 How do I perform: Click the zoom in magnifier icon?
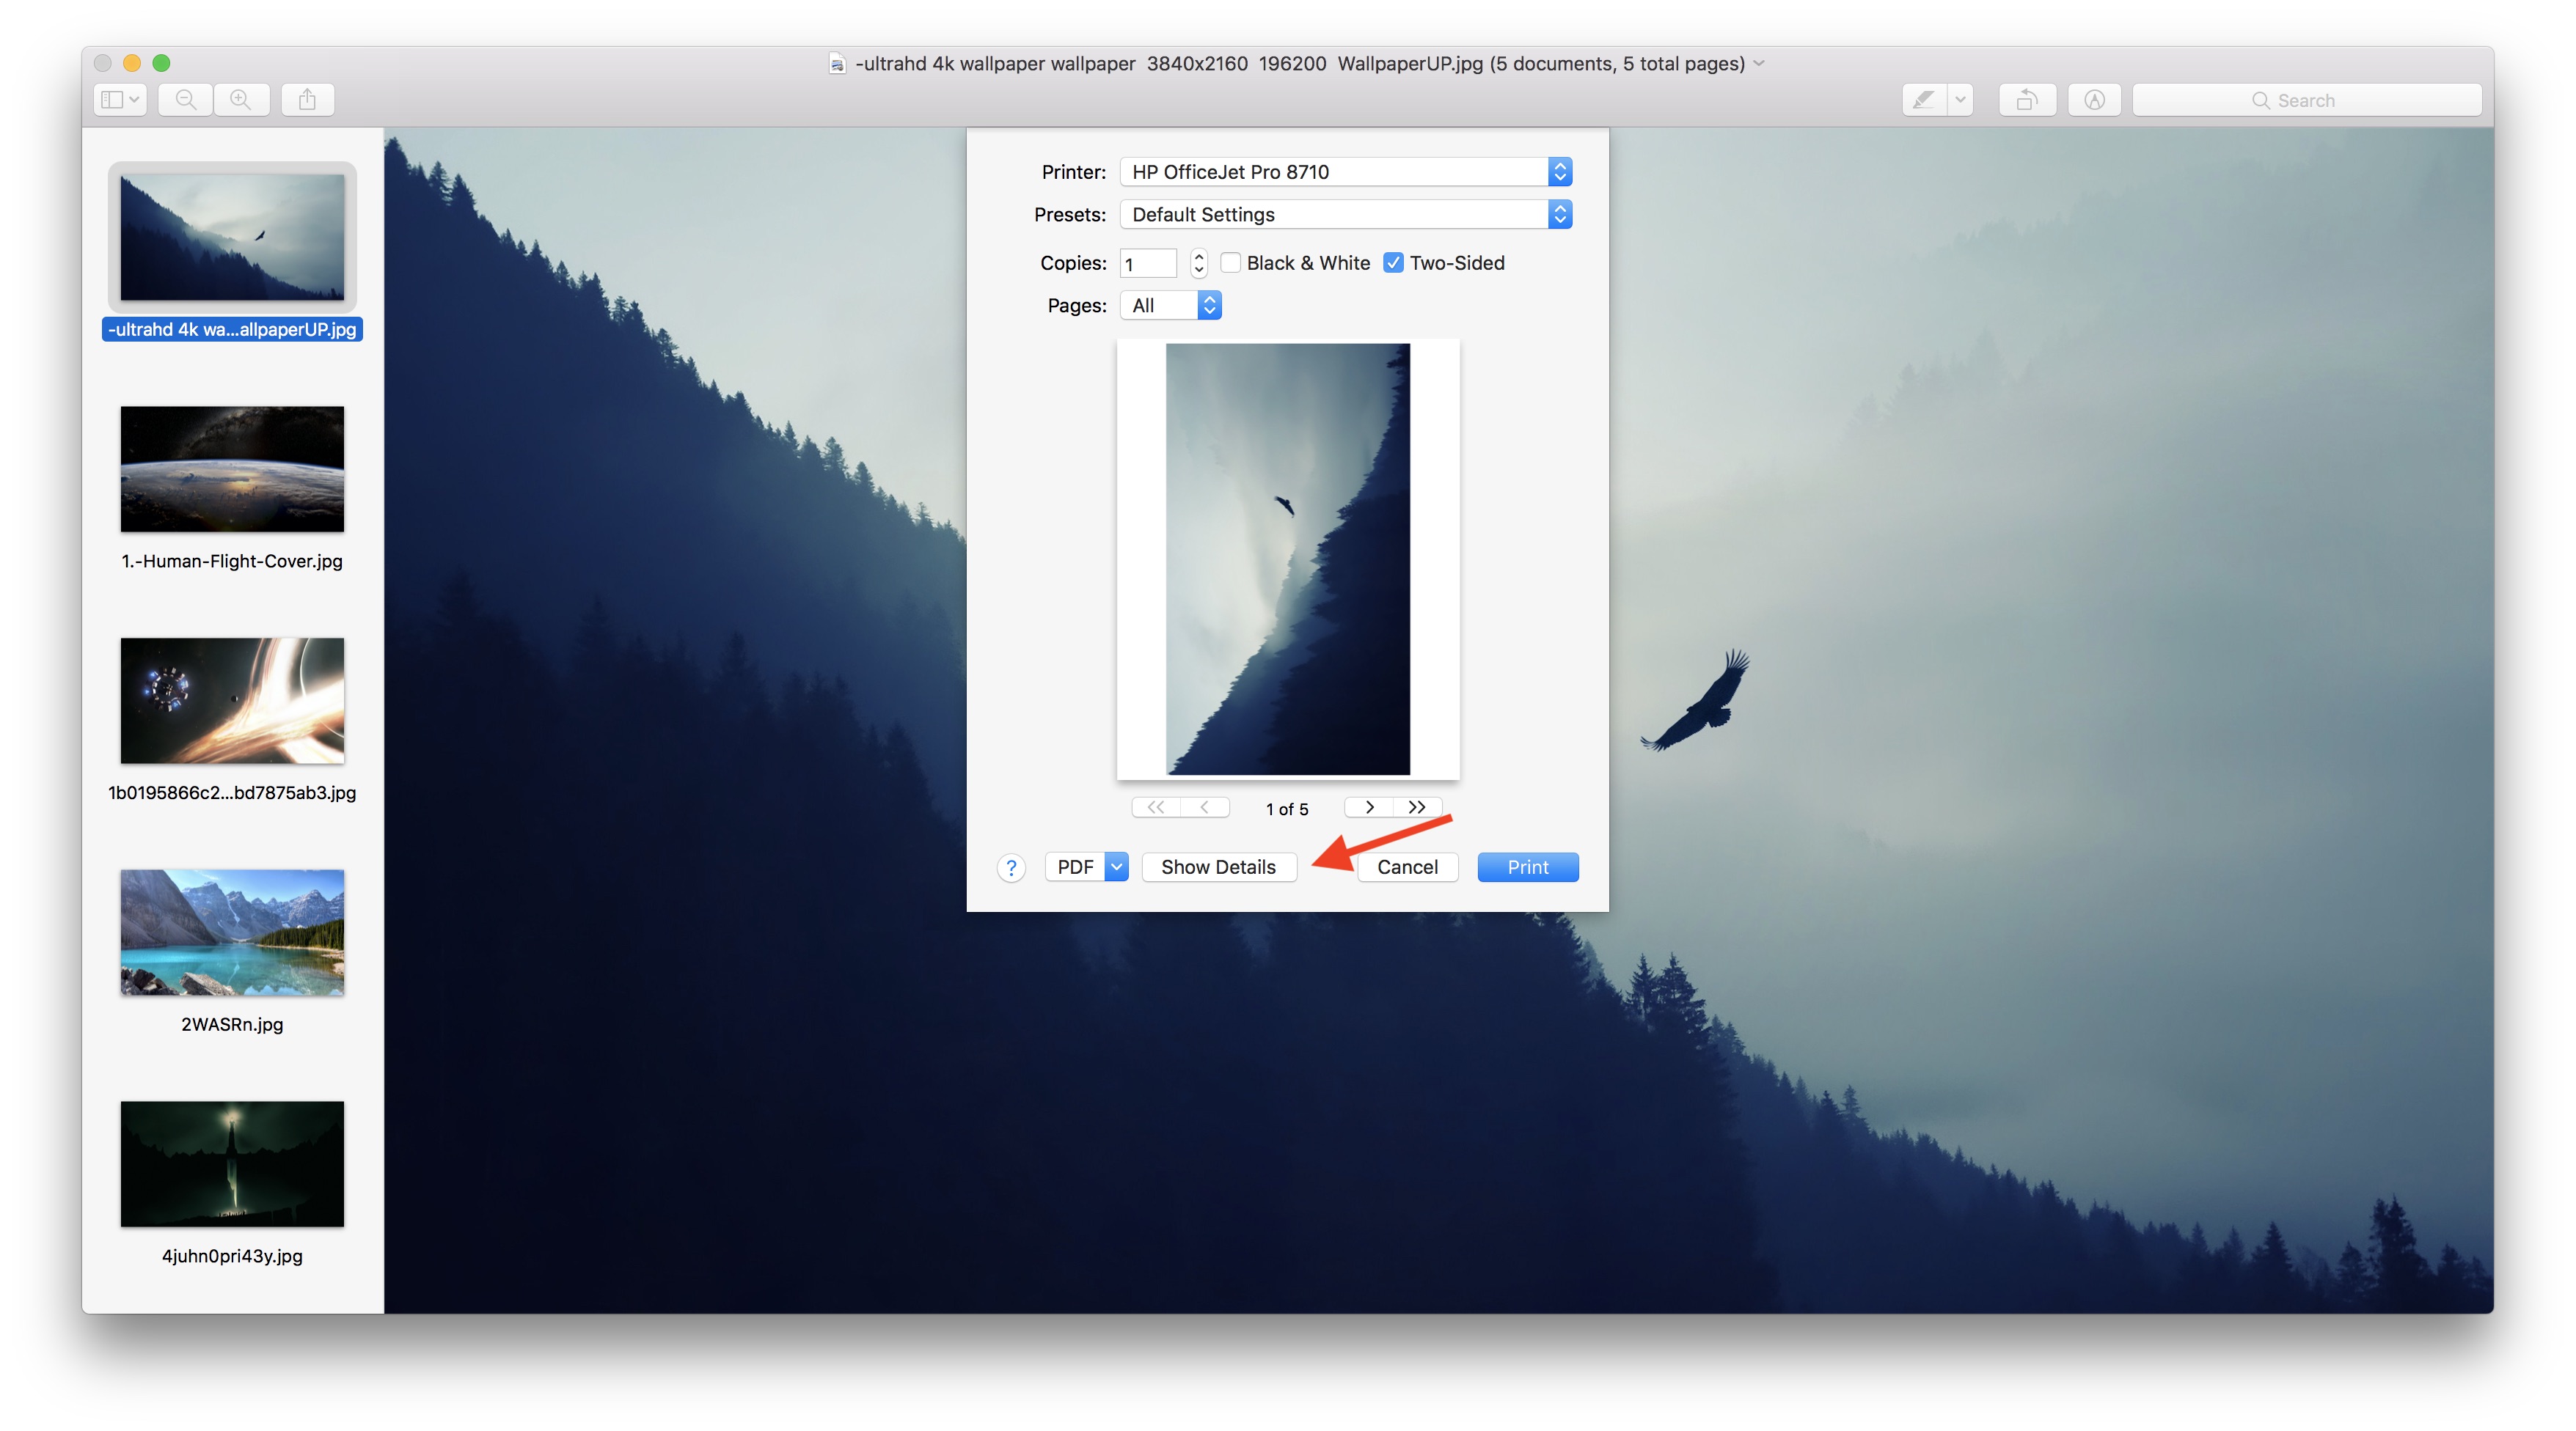241,100
